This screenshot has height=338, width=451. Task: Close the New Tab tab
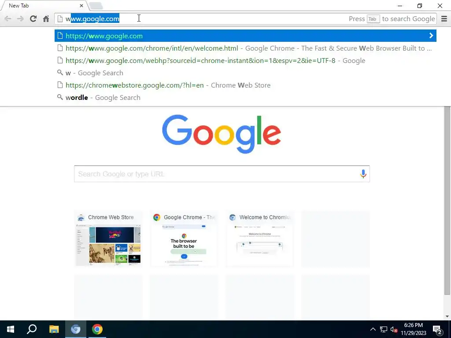tap(81, 5)
